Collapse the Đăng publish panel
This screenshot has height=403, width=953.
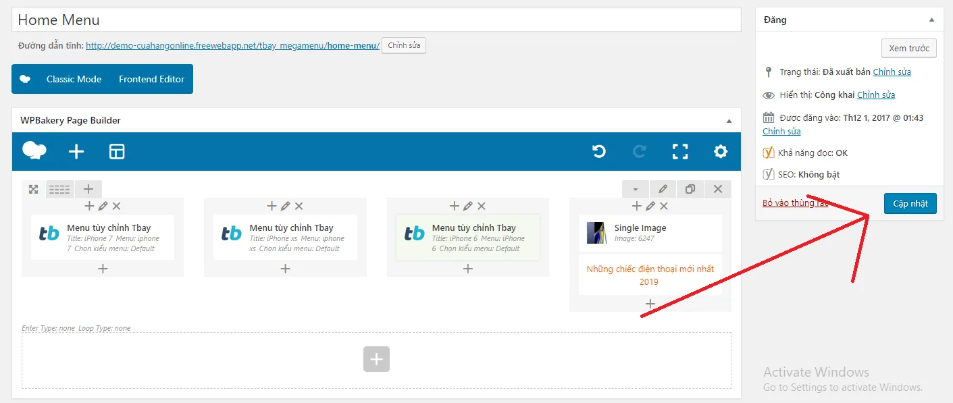click(931, 20)
